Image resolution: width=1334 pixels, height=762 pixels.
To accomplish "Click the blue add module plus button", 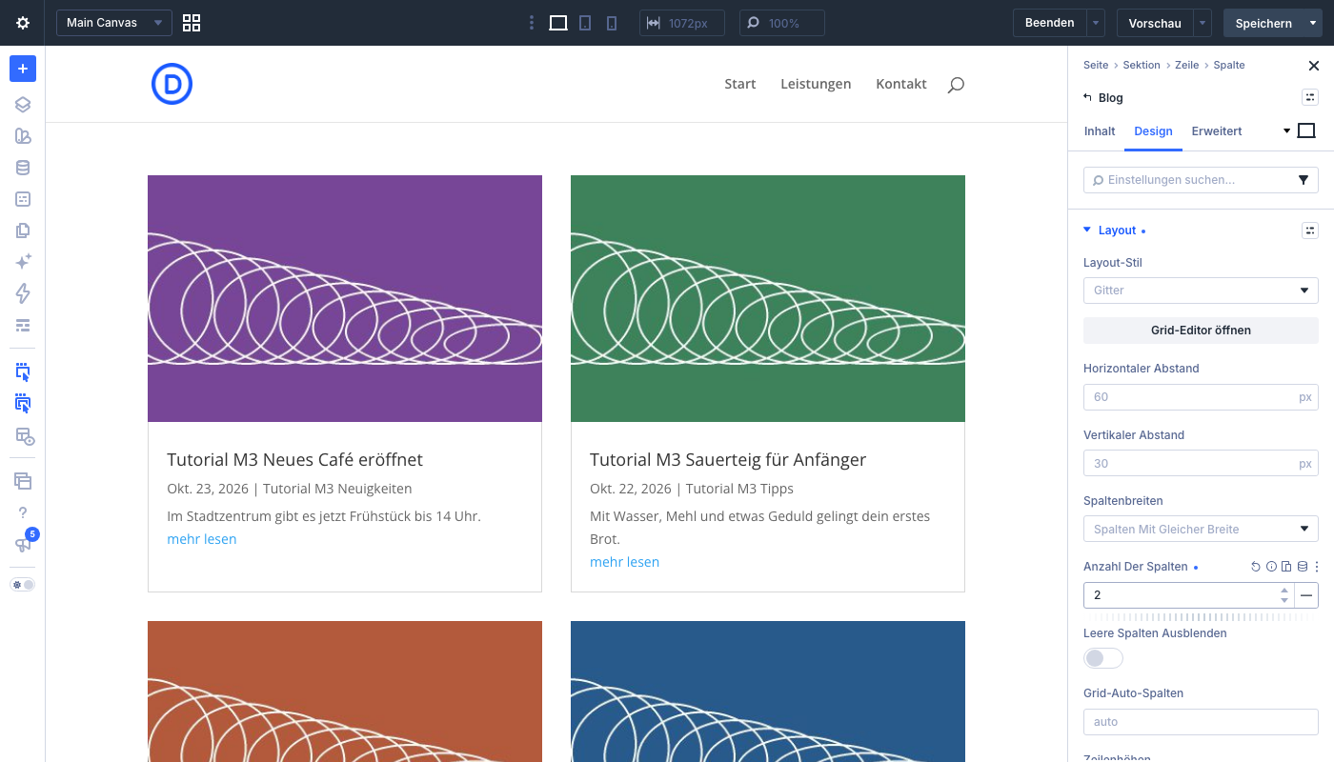I will (x=23, y=69).
